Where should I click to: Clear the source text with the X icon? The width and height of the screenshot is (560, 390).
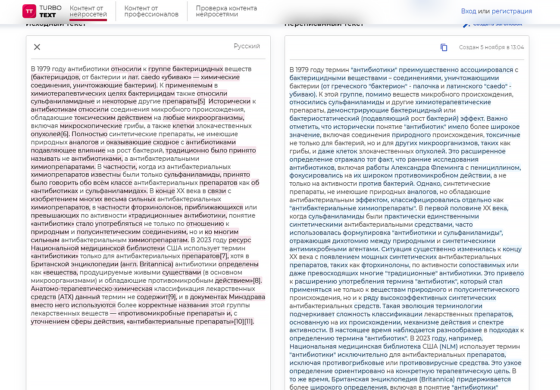coord(37,47)
